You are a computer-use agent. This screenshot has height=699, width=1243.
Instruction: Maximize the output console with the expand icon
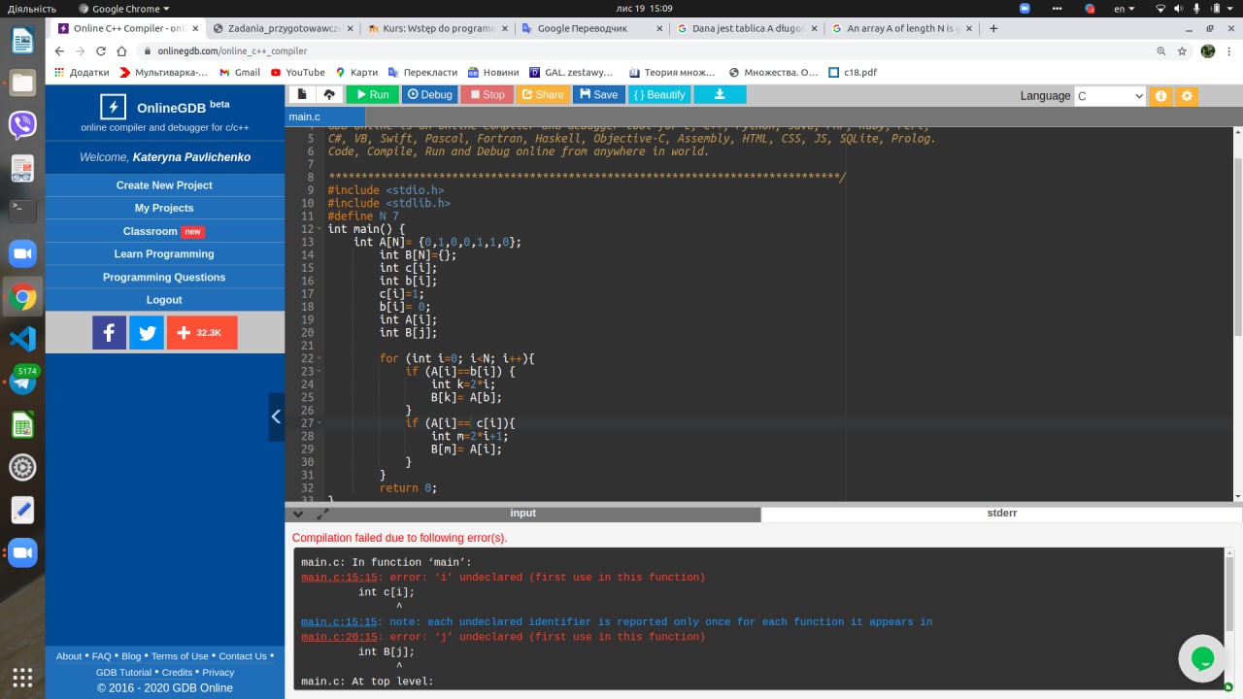(323, 514)
